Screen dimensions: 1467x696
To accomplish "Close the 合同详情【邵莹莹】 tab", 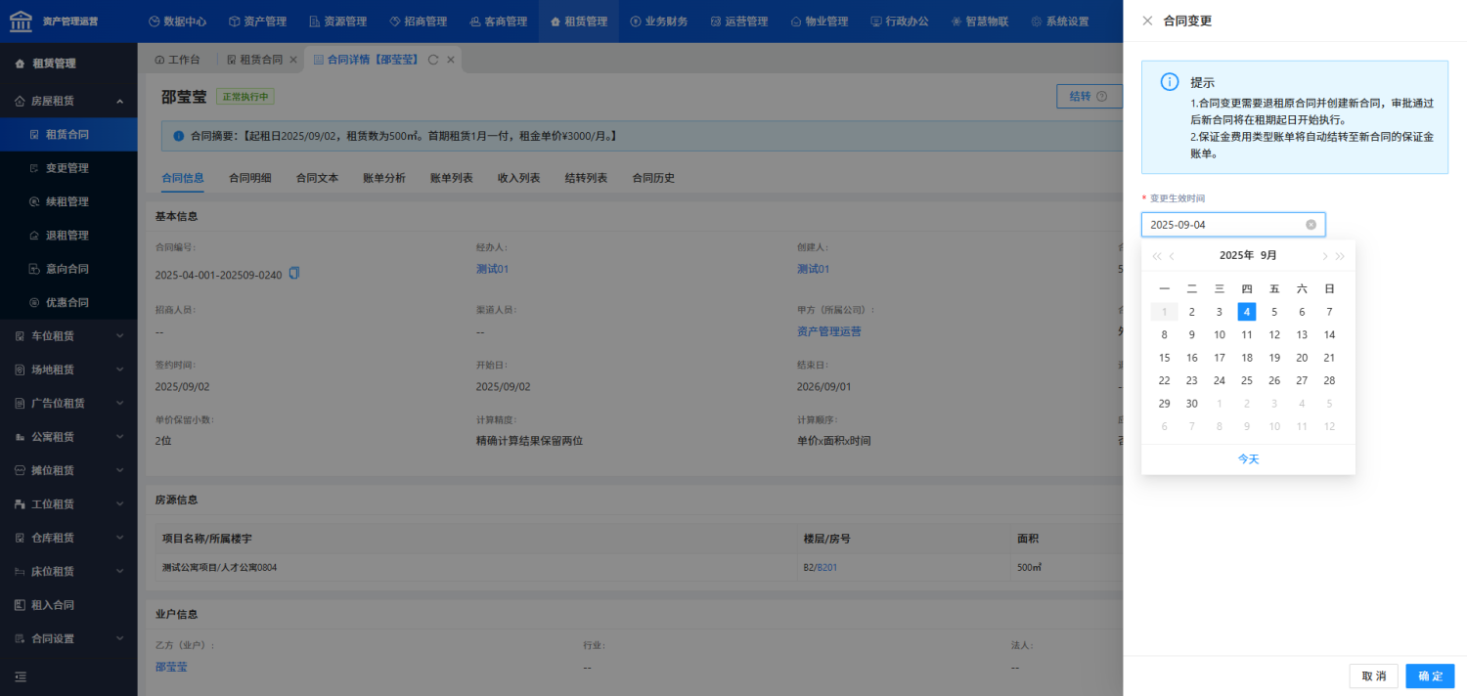I will (451, 60).
